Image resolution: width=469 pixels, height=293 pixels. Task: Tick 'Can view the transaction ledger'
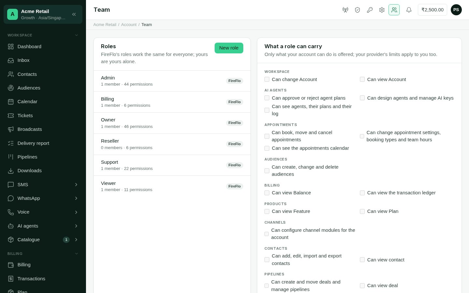click(x=362, y=193)
